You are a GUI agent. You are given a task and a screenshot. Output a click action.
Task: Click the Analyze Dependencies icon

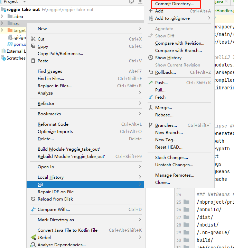33,245
